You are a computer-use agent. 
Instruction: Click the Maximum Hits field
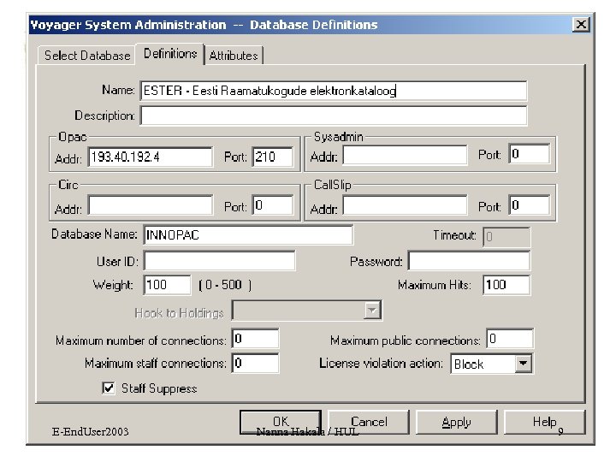(x=506, y=285)
